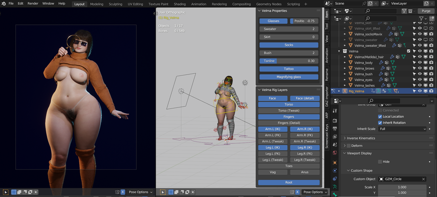
Task: Toggle the Inherit Rotation checkbox
Action: (x=380, y=123)
